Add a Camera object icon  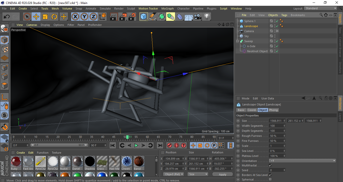tap(198, 17)
